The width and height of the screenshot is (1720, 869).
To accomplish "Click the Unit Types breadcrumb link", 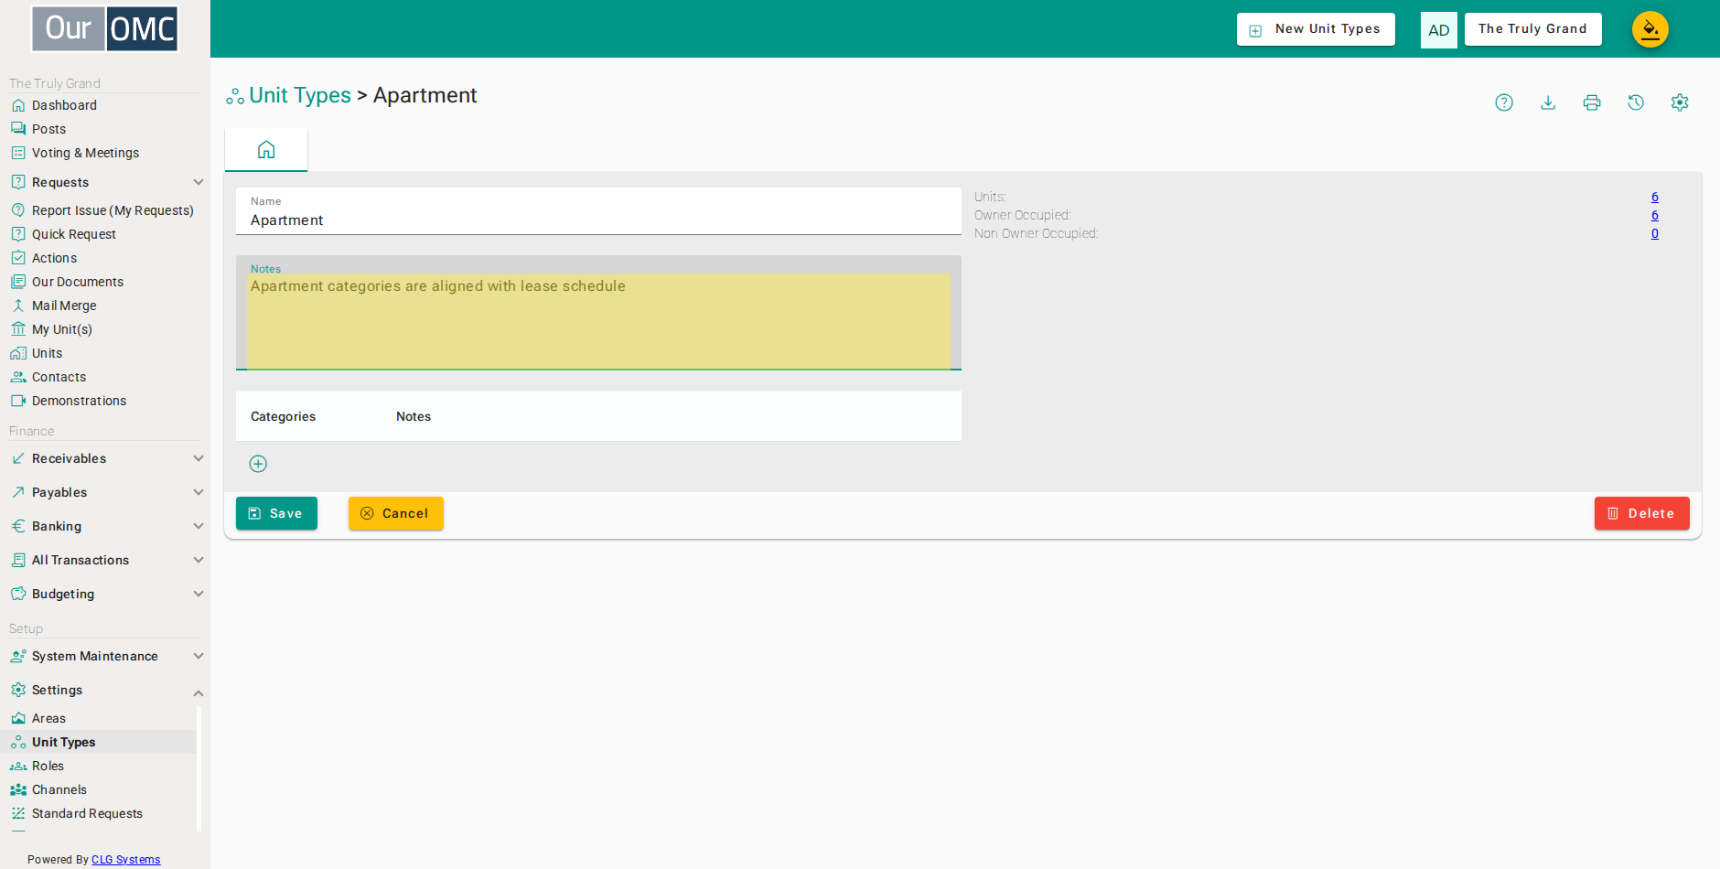I will [x=300, y=95].
